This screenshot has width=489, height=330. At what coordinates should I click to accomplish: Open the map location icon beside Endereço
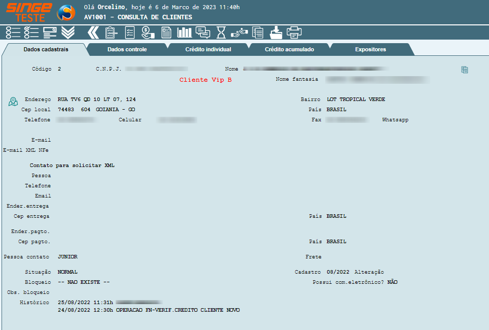click(13, 102)
